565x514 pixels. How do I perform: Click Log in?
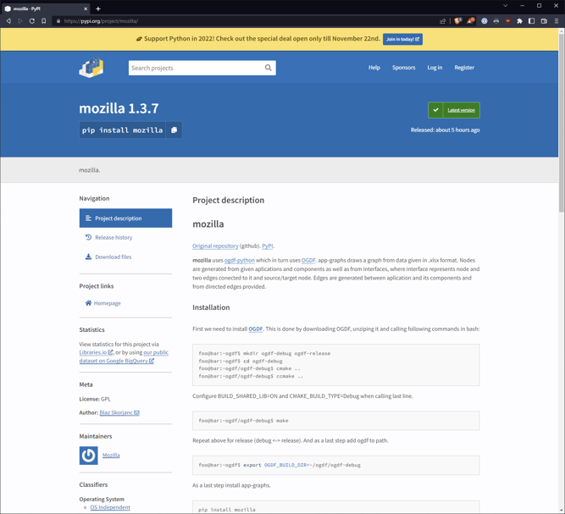click(435, 68)
